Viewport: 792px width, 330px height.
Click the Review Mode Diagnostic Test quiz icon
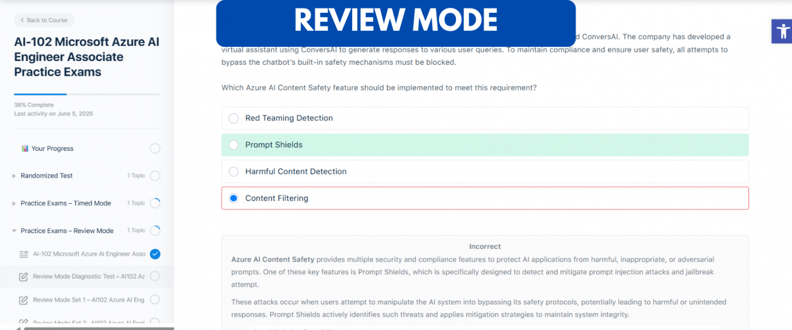point(23,277)
